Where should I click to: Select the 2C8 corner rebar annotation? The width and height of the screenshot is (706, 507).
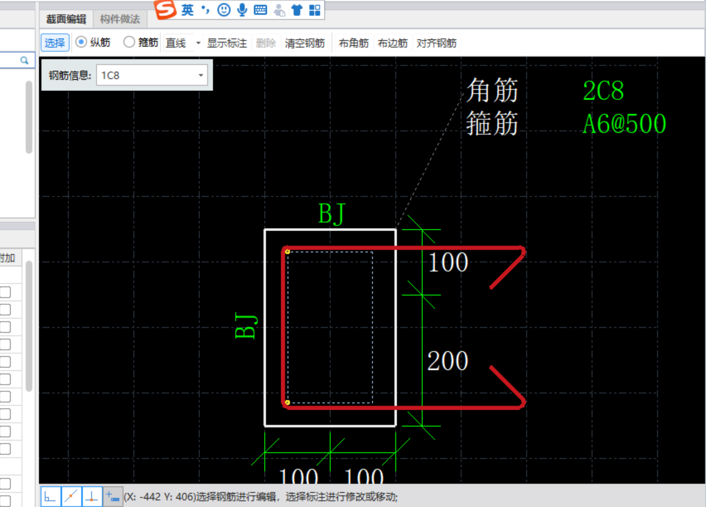pos(603,91)
